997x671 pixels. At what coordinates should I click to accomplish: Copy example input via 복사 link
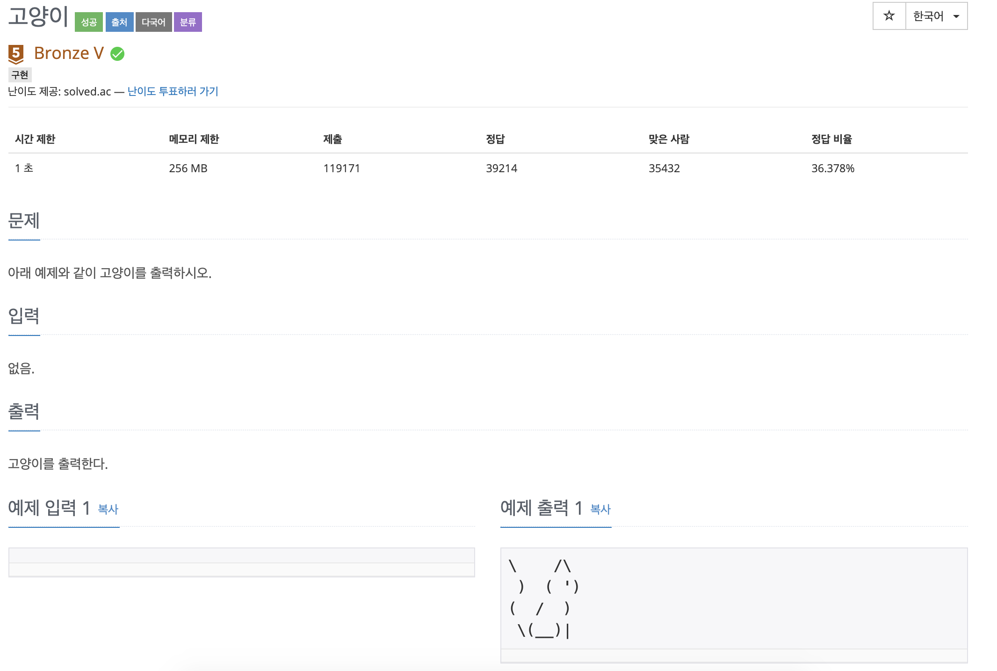tap(108, 509)
